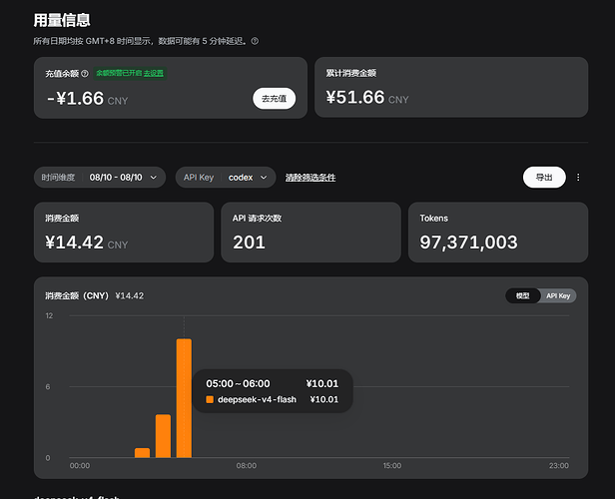Click the 08:00 x-axis label
Screen dimensions: 615x499
tap(247, 466)
